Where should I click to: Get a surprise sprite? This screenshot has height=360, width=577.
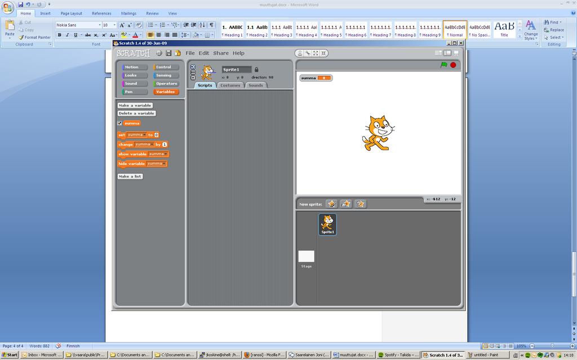click(x=360, y=204)
